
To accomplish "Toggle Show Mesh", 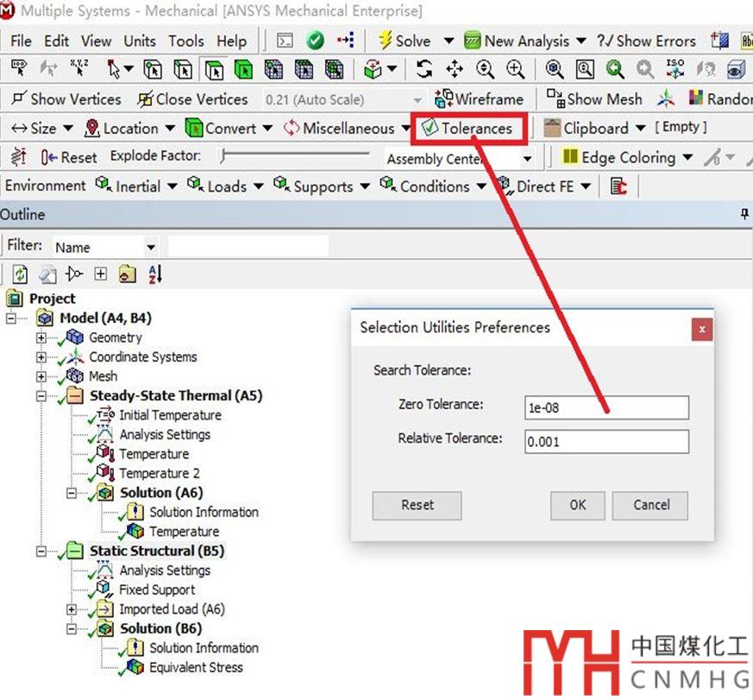I will 594,99.
